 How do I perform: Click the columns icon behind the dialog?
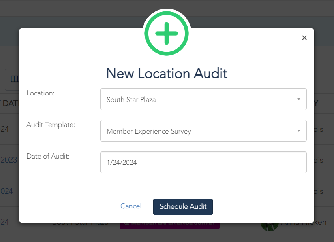(15, 79)
